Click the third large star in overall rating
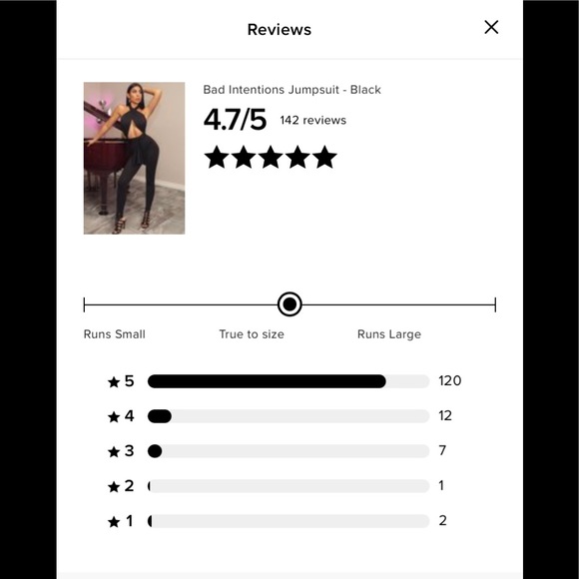 271,157
